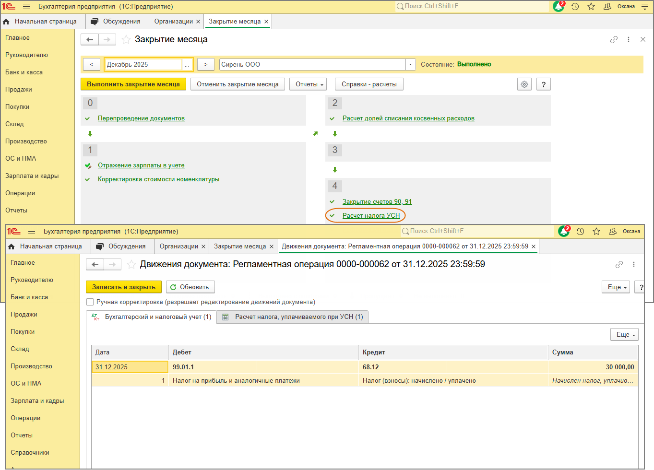The height and width of the screenshot is (470, 654).
Task: Go forward in Закрытие месяца form
Action: (107, 39)
